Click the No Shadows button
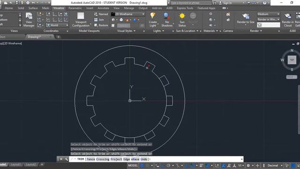 point(167,20)
